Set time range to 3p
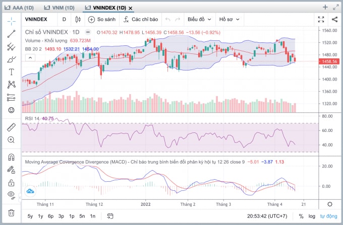The height and width of the screenshot is (225, 343). (61, 216)
